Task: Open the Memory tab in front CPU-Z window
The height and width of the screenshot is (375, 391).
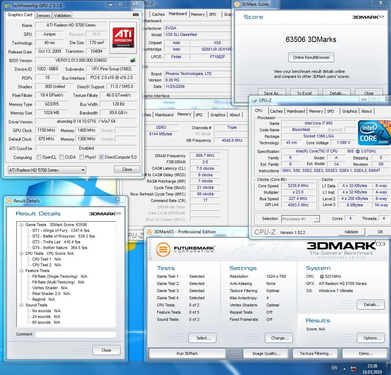Action: click(316, 111)
